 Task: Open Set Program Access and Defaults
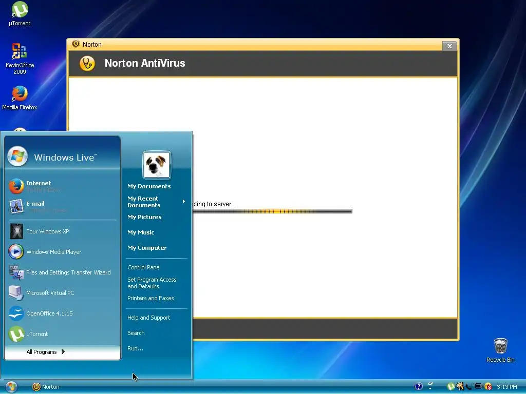coord(152,283)
